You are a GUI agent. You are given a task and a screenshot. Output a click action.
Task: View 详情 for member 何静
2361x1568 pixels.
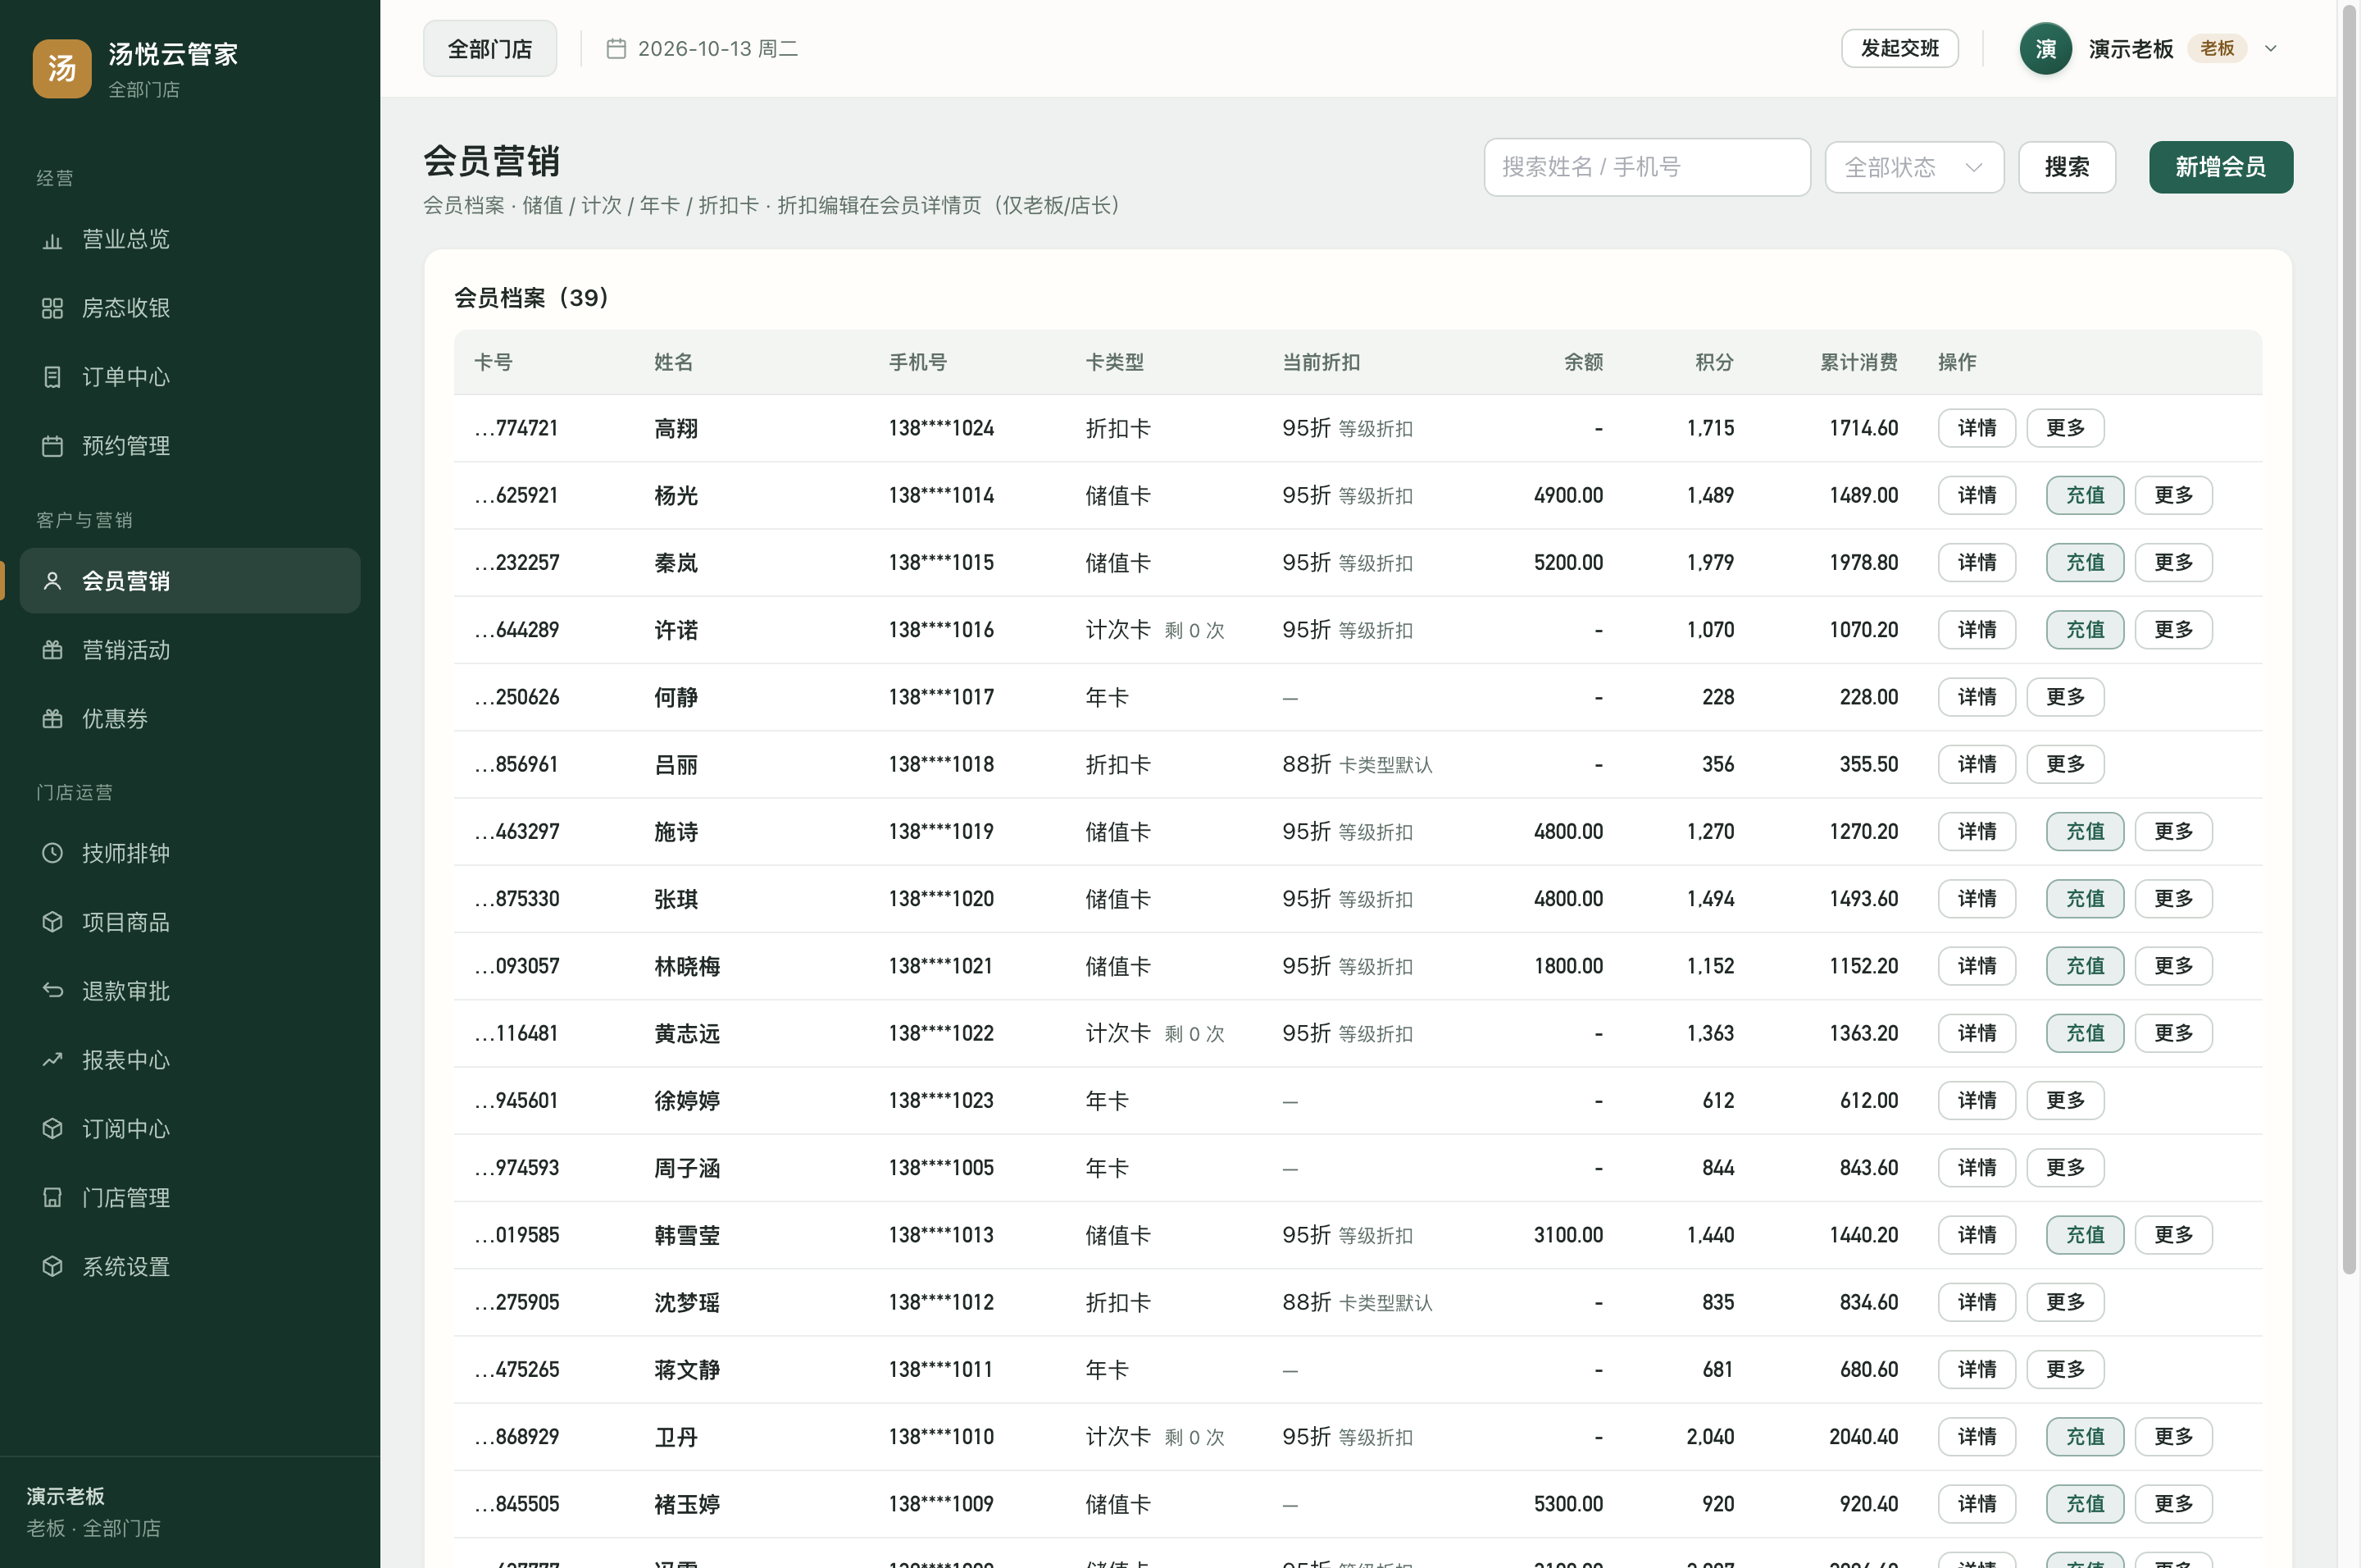1977,697
